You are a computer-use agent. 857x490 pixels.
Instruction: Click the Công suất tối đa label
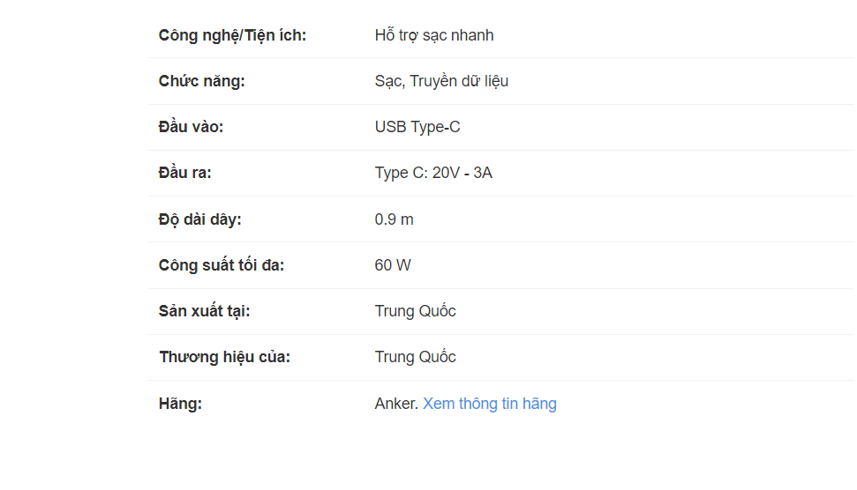[221, 265]
